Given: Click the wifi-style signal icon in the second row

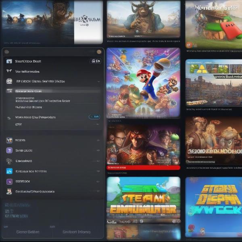Looking at the screenshot, I should 9,71.
